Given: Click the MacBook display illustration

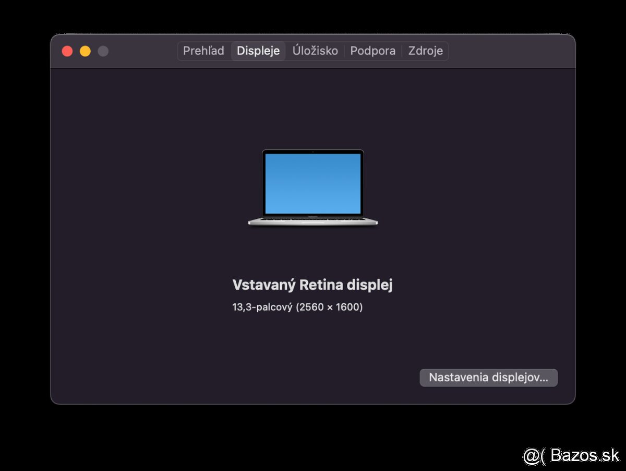Looking at the screenshot, I should coord(312,188).
